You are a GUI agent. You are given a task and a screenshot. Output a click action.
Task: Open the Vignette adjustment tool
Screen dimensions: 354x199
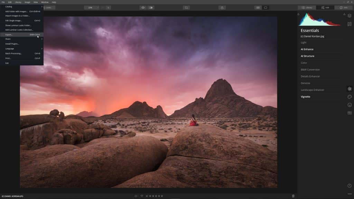pyautogui.click(x=306, y=97)
